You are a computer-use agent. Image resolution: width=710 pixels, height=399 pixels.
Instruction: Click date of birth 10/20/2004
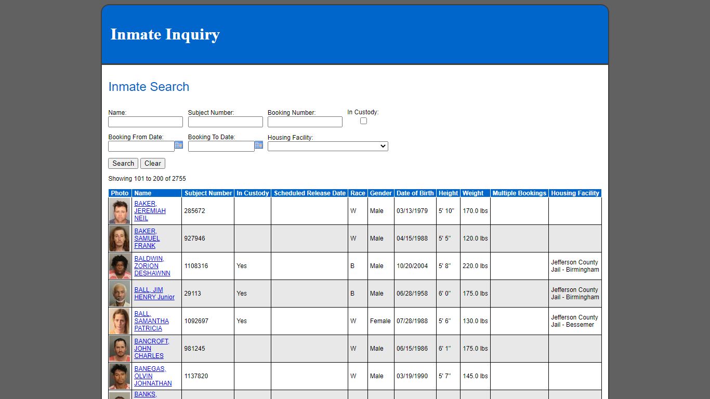point(412,266)
